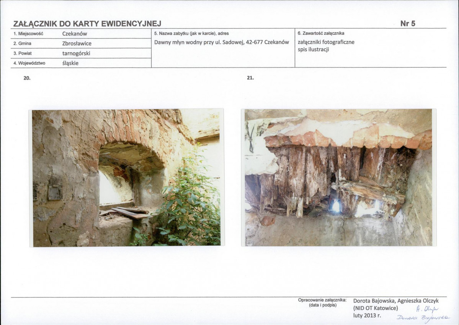Click the handwritten Dorota Bajowska signature
The height and width of the screenshot is (325, 459).
click(423, 318)
